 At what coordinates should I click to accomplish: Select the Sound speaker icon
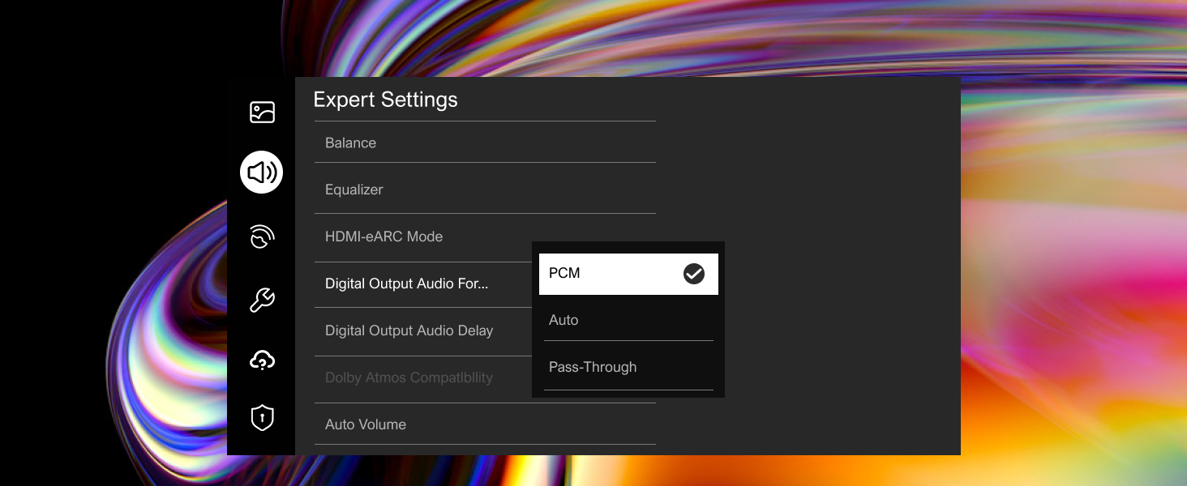[x=262, y=172]
